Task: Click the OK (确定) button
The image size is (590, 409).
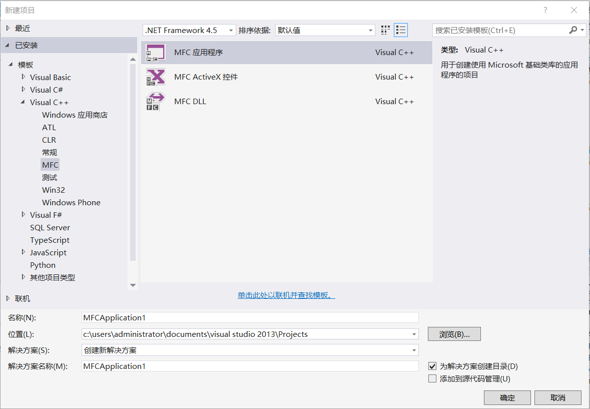Action: tap(507, 397)
